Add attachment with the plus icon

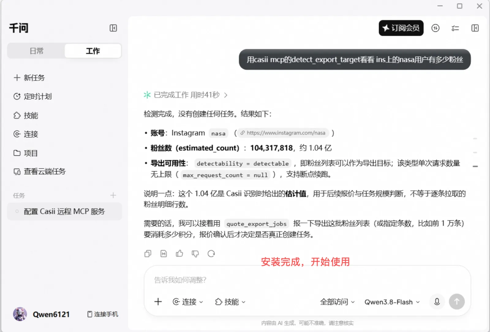[158, 302]
